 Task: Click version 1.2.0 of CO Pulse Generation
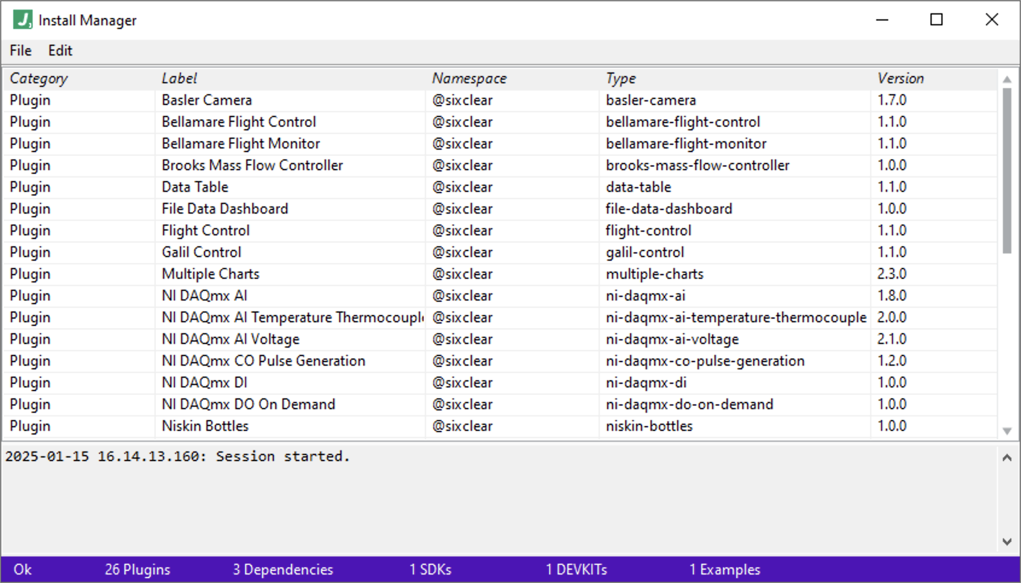click(892, 361)
